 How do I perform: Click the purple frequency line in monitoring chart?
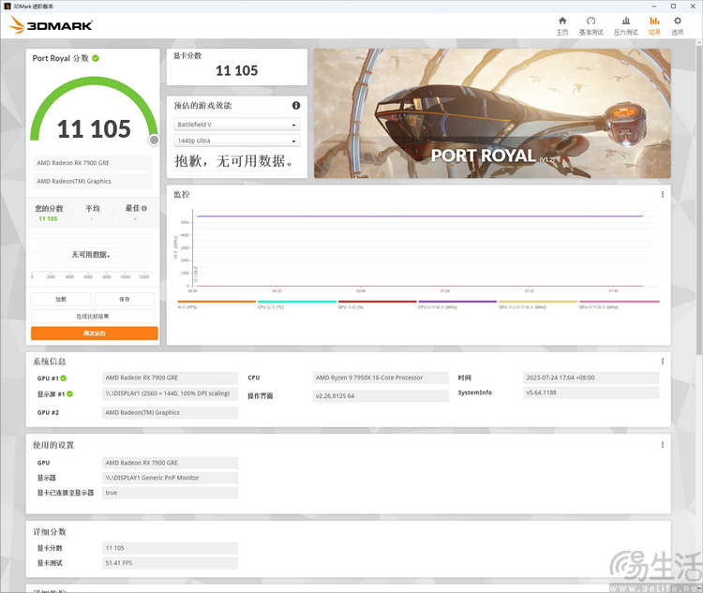click(x=420, y=216)
